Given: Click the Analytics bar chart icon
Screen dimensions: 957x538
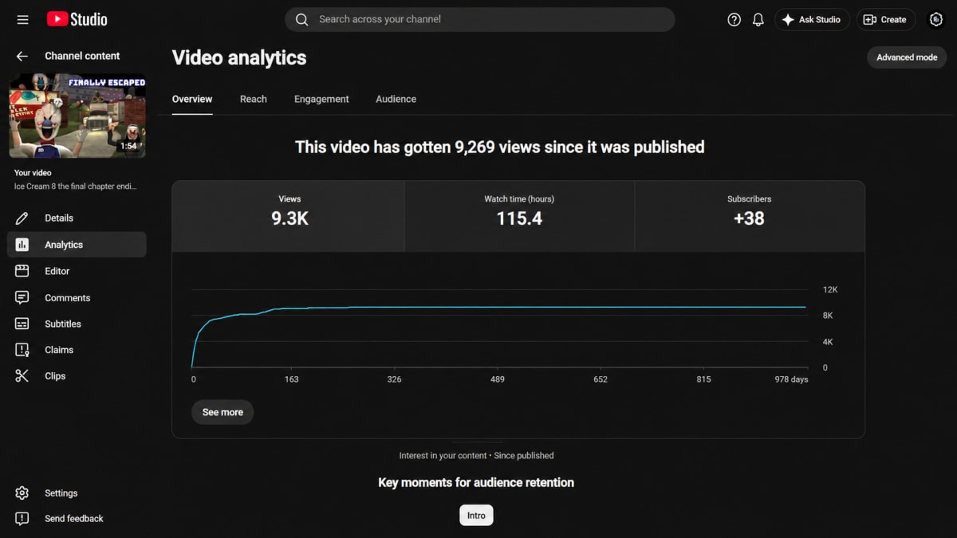Looking at the screenshot, I should click(22, 245).
